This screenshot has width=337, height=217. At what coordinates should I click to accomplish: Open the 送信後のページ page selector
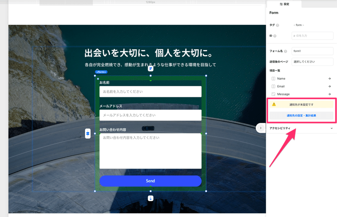pyautogui.click(x=312, y=62)
